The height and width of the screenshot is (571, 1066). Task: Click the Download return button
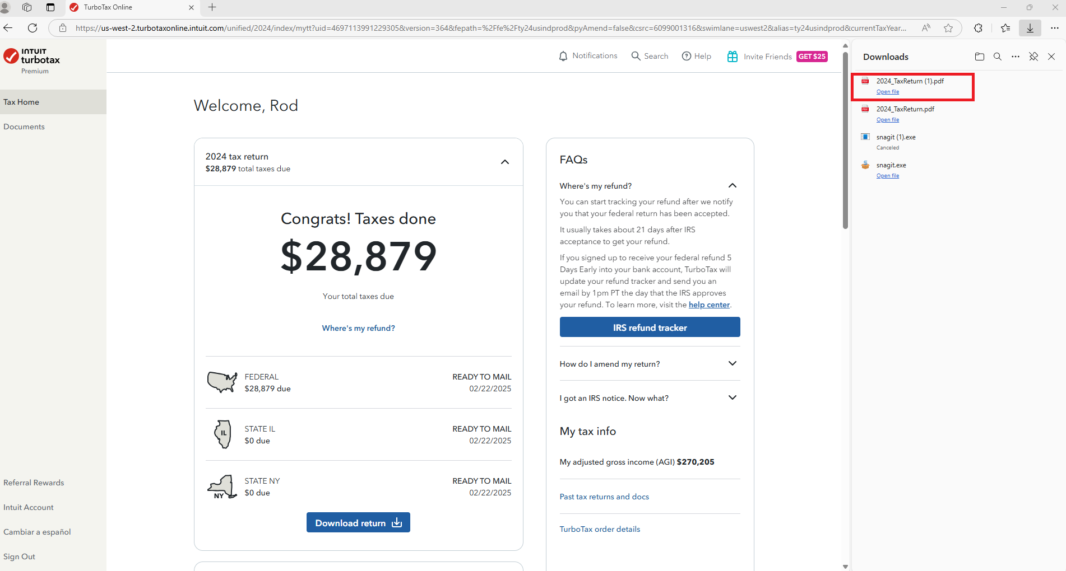coord(358,522)
